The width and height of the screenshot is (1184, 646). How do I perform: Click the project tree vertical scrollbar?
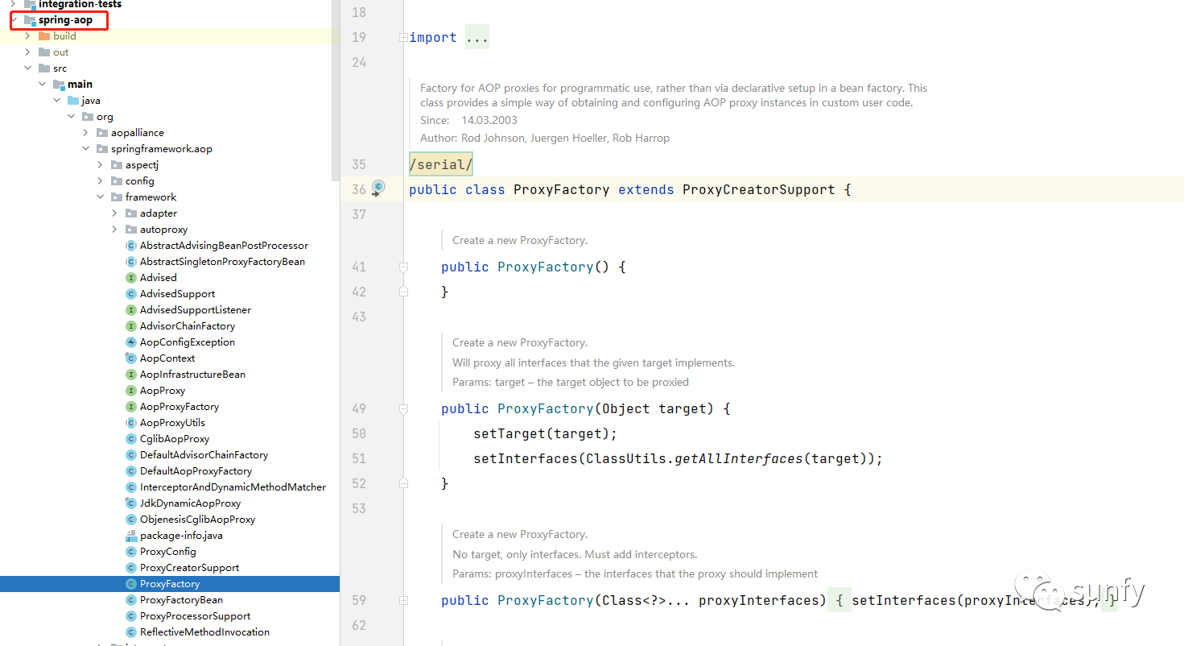[x=336, y=91]
